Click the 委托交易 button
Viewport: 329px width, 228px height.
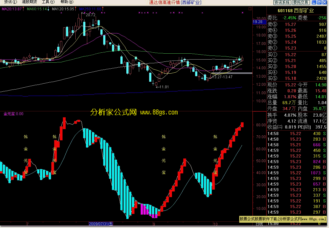(x=301, y=2)
